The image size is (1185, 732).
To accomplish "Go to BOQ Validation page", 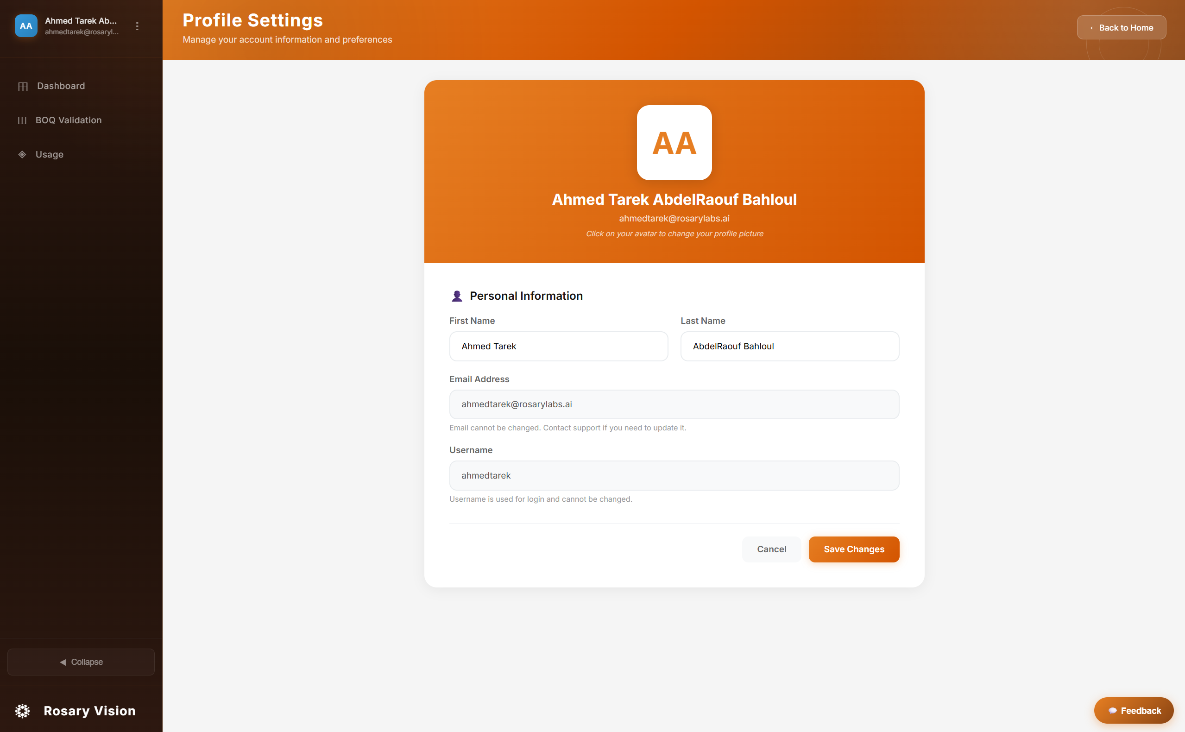I will pyautogui.click(x=68, y=120).
